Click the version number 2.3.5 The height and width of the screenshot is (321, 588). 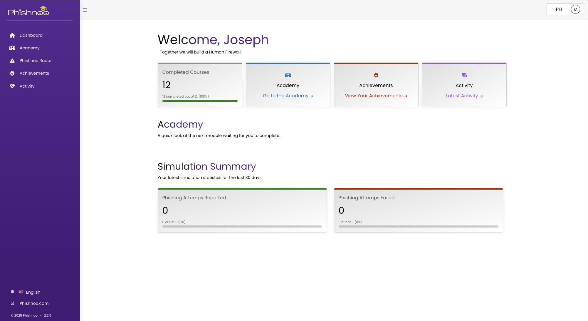(48, 315)
